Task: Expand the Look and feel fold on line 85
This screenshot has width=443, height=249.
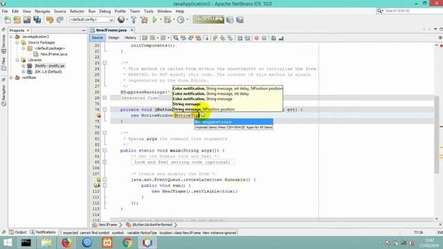Action: pyautogui.click(x=105, y=162)
